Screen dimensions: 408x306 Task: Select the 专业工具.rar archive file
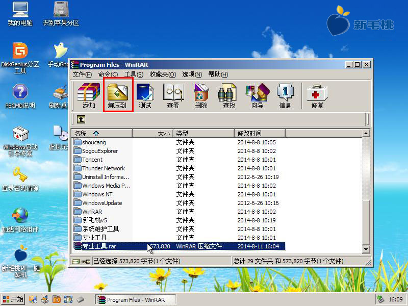click(x=178, y=246)
